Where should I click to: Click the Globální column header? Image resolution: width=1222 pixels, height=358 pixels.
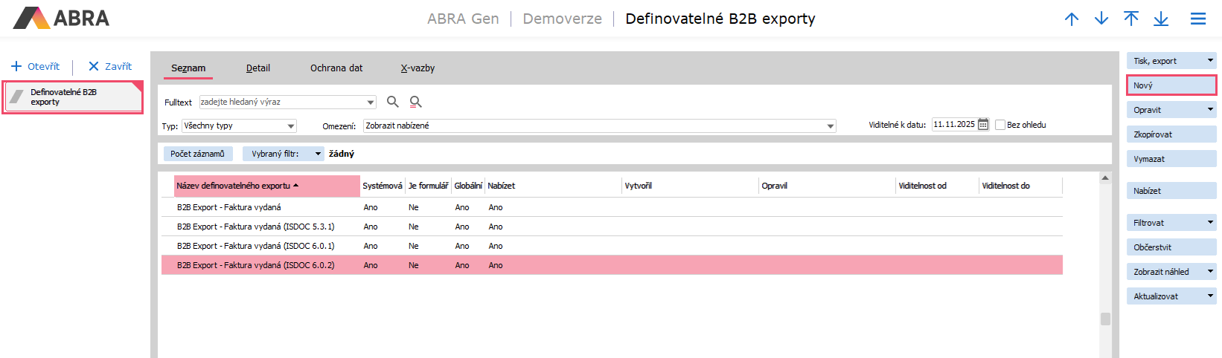(468, 186)
